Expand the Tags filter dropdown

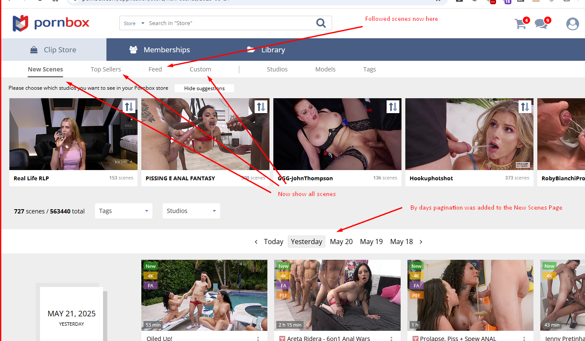click(x=123, y=211)
